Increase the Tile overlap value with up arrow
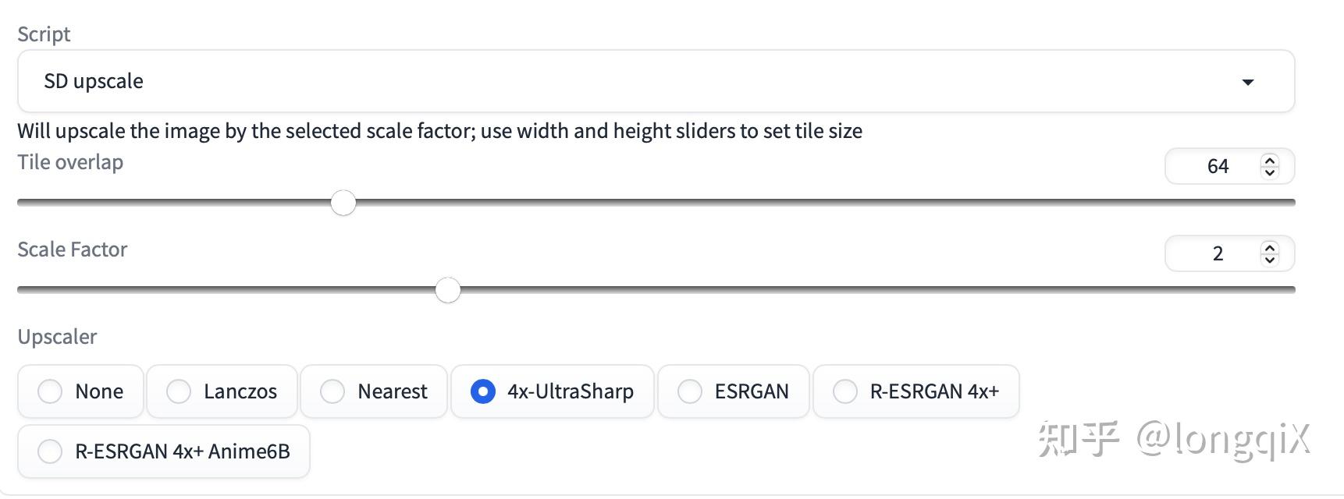Image resolution: width=1344 pixels, height=499 pixels. click(1270, 161)
